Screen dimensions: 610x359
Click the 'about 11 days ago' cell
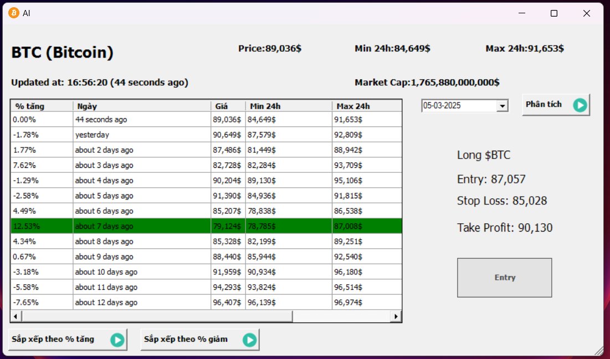tap(142, 287)
